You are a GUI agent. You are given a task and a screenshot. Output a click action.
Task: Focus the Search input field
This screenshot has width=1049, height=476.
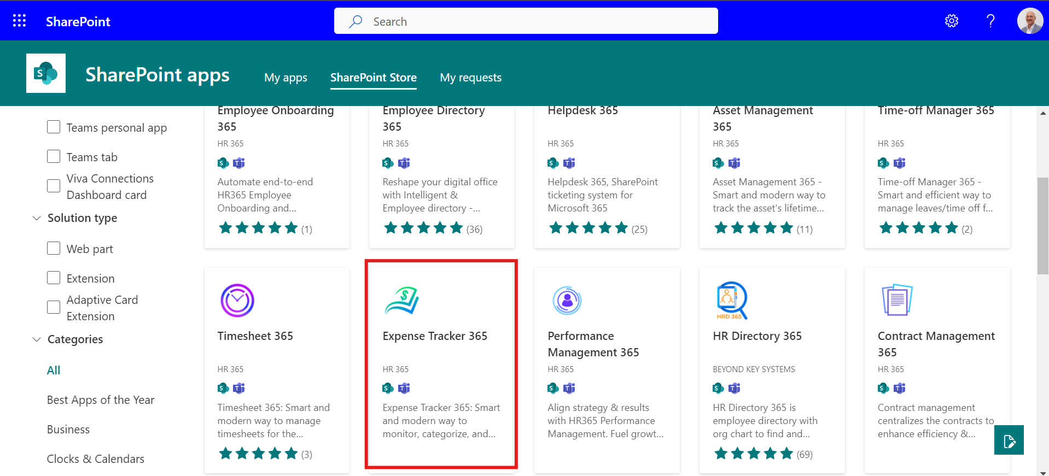[x=526, y=21]
